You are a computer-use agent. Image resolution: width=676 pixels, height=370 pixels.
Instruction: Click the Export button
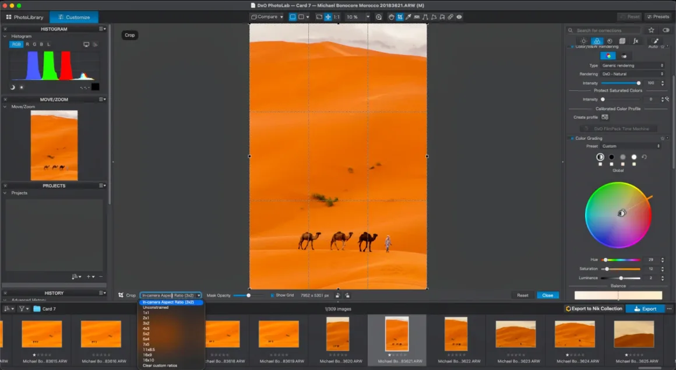point(645,309)
